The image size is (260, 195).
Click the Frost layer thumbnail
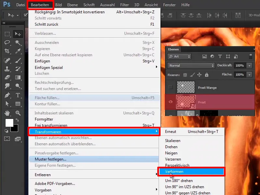tap(186, 102)
